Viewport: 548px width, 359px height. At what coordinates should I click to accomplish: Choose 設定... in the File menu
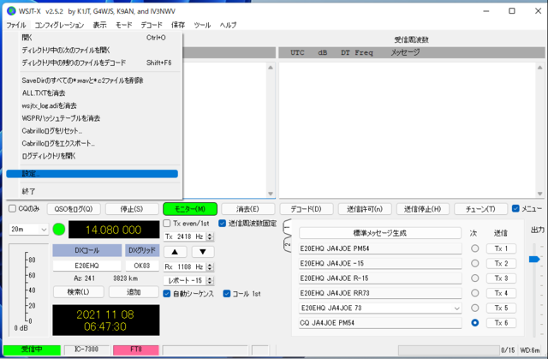point(92,174)
